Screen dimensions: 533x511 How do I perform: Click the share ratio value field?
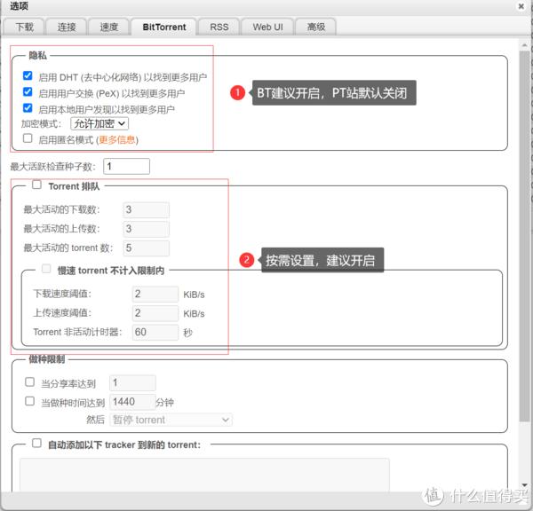[132, 383]
